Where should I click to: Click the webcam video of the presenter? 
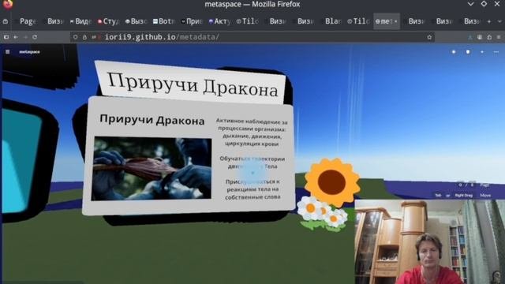pyautogui.click(x=429, y=241)
